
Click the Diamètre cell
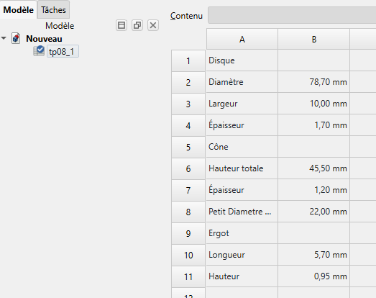pos(242,82)
